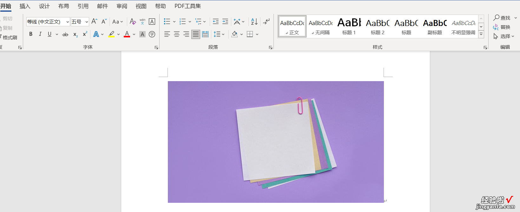Toggle superscript formatting
Image resolution: width=520 pixels, height=212 pixels.
pyautogui.click(x=85, y=34)
